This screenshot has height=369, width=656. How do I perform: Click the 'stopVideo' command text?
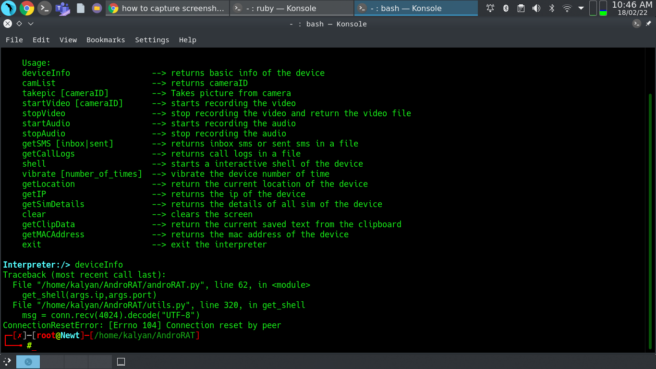pyautogui.click(x=44, y=113)
